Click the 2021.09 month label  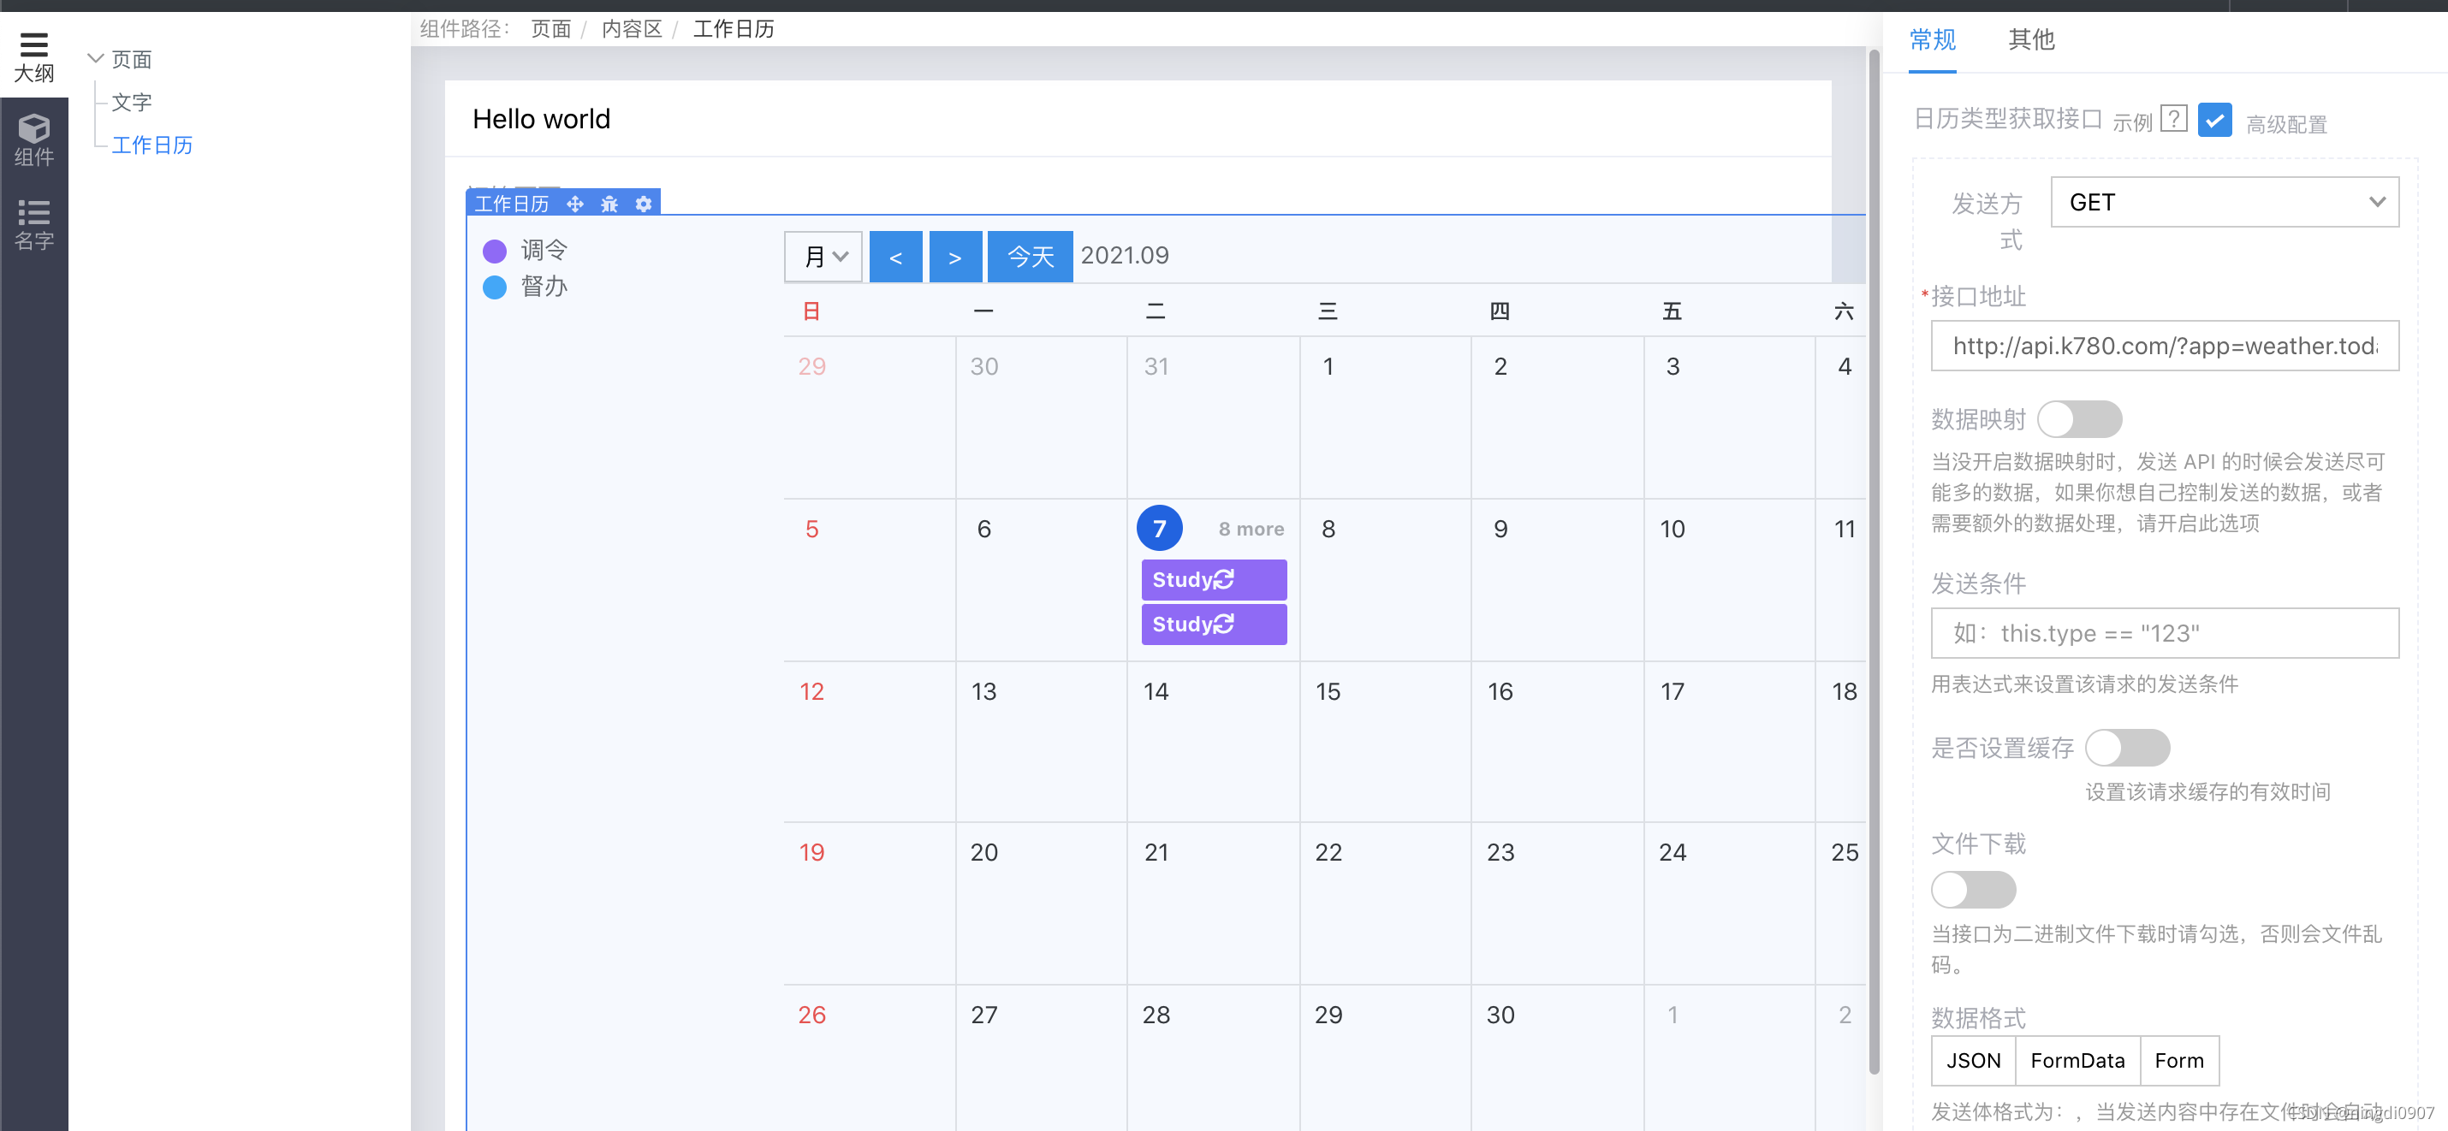(1124, 256)
